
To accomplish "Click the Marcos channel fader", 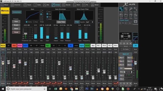I will 3,63.
